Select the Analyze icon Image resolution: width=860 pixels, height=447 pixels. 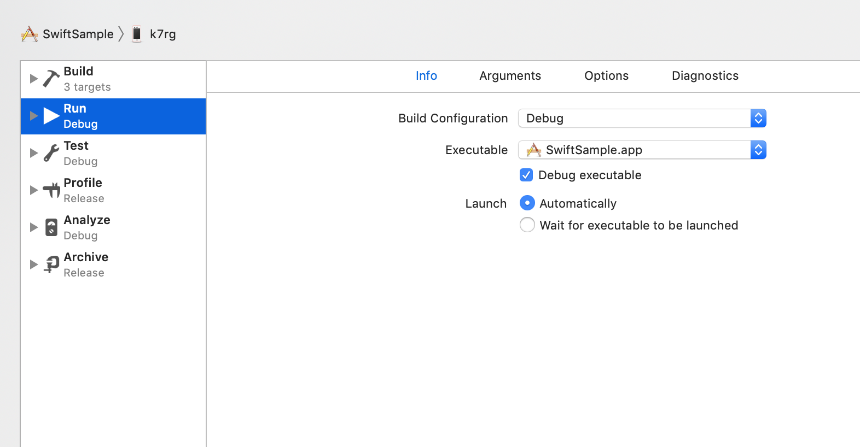[51, 227]
